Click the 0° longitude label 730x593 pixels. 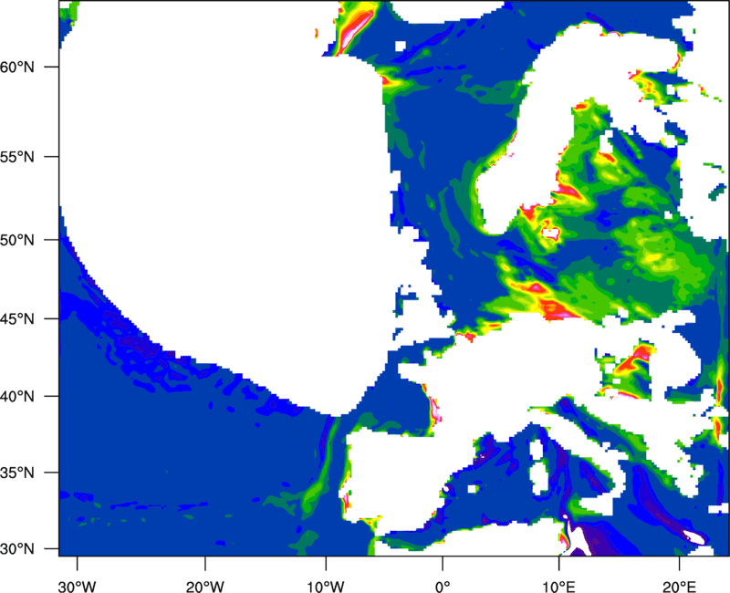pyautogui.click(x=443, y=587)
